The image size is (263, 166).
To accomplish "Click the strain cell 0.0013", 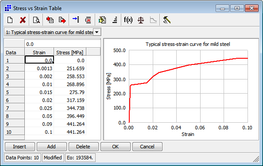I will [39, 68].
